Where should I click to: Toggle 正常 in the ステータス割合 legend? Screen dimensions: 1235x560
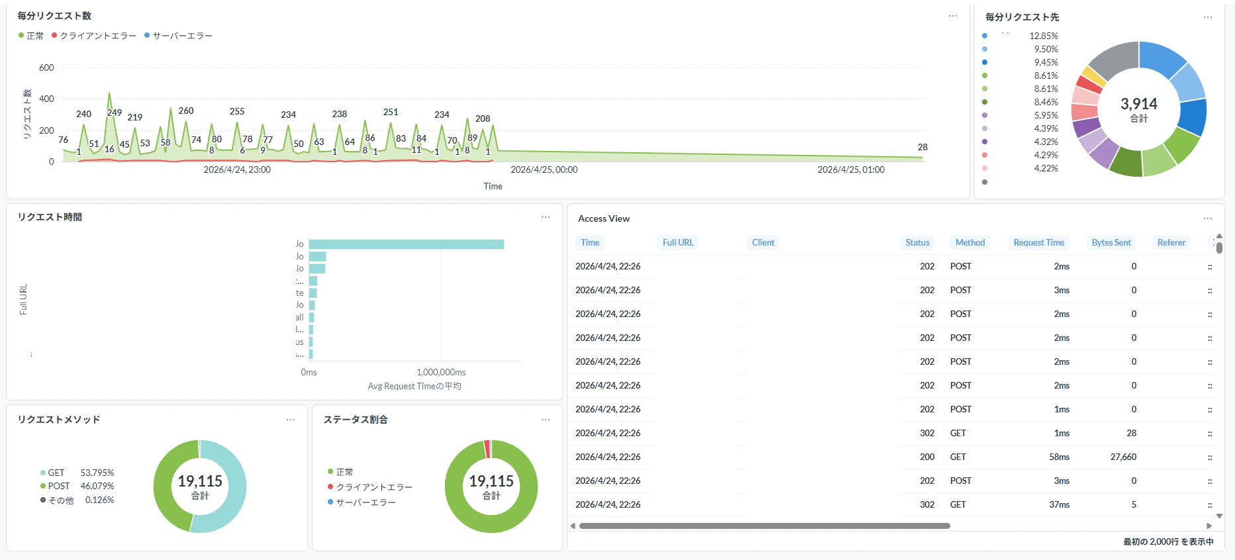tap(340, 472)
